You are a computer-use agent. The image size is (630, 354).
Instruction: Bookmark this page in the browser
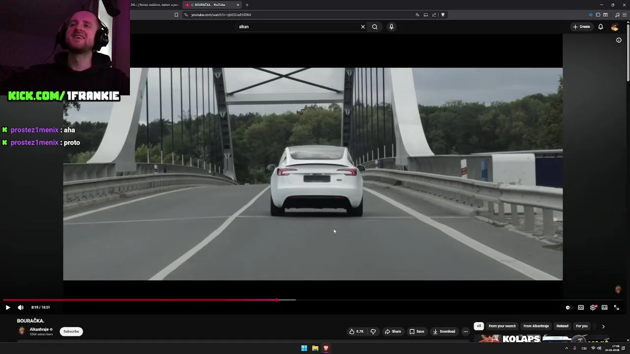point(176,15)
